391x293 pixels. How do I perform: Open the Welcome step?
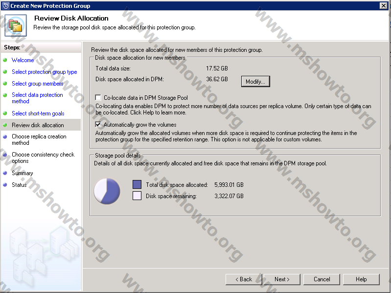click(x=23, y=60)
